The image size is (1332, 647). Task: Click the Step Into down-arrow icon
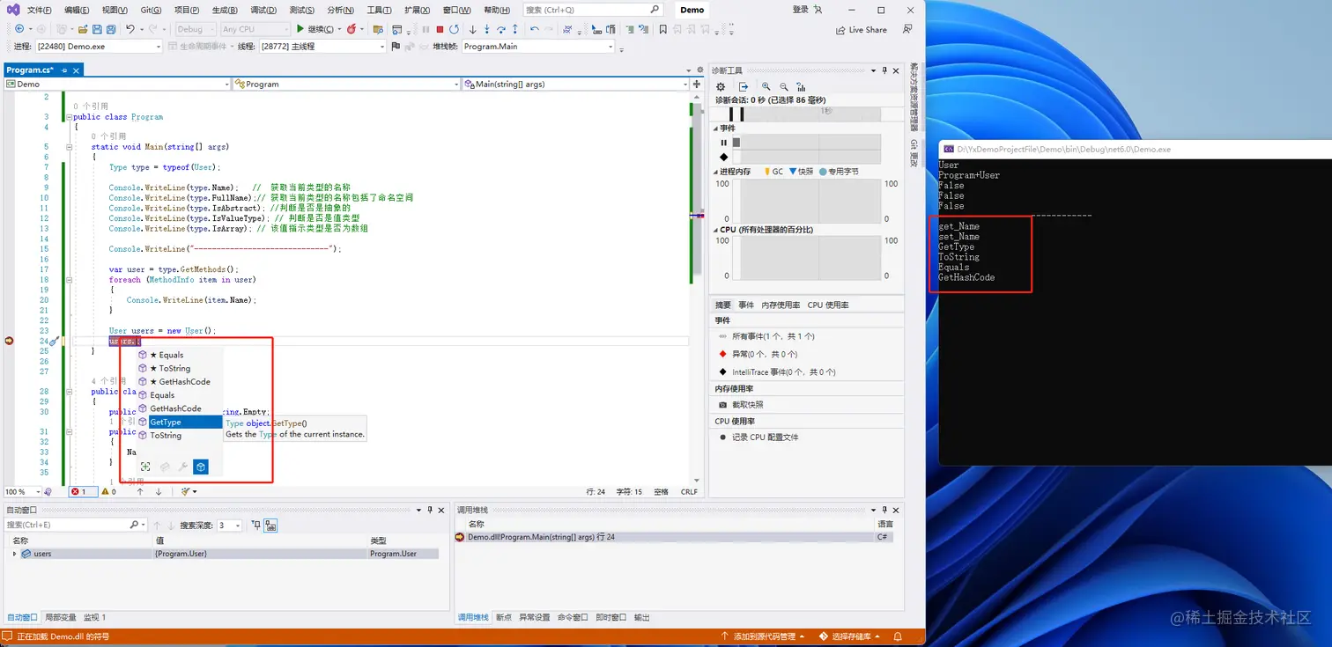coord(486,29)
